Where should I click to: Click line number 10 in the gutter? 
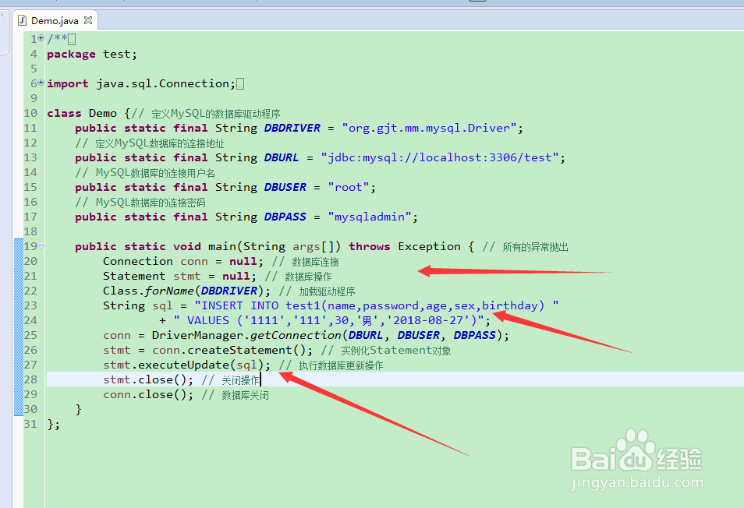click(30, 113)
